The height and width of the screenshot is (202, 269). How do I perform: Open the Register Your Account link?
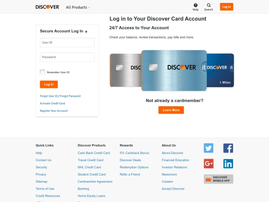[x=54, y=111]
